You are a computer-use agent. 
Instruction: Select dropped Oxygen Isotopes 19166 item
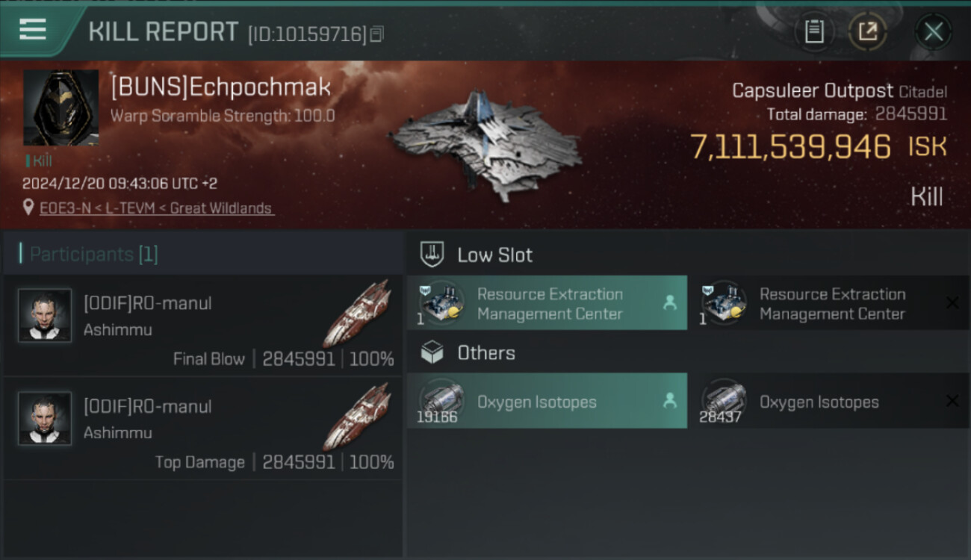coord(547,401)
